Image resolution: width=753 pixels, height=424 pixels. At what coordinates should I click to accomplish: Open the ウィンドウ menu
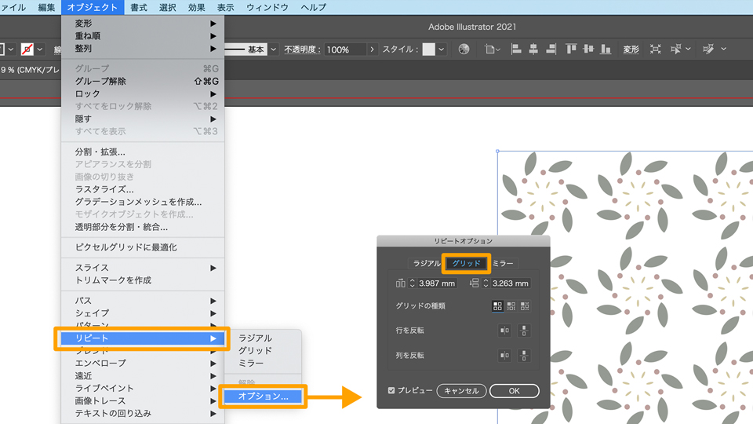[x=267, y=7]
